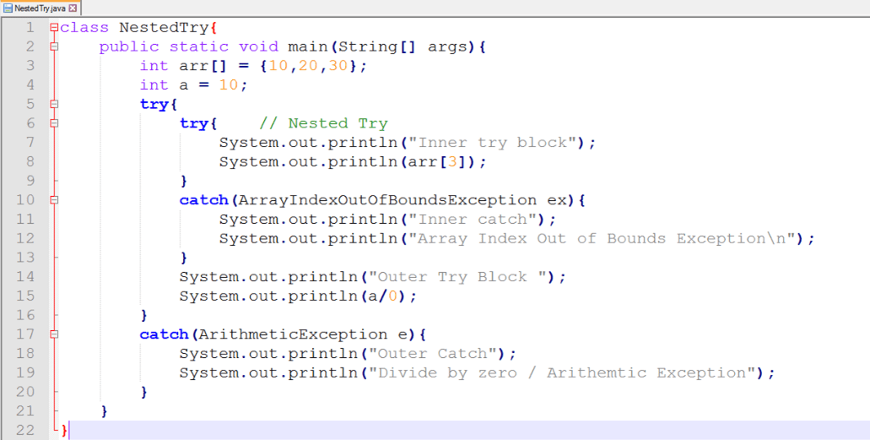Click the "Divide by zero / Arithemtic Exception" string

coord(563,372)
